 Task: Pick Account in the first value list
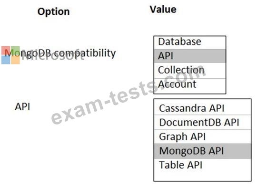[189, 85]
